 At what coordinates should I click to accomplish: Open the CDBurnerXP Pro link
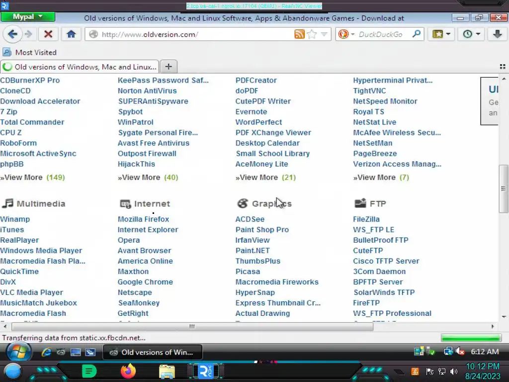click(30, 80)
